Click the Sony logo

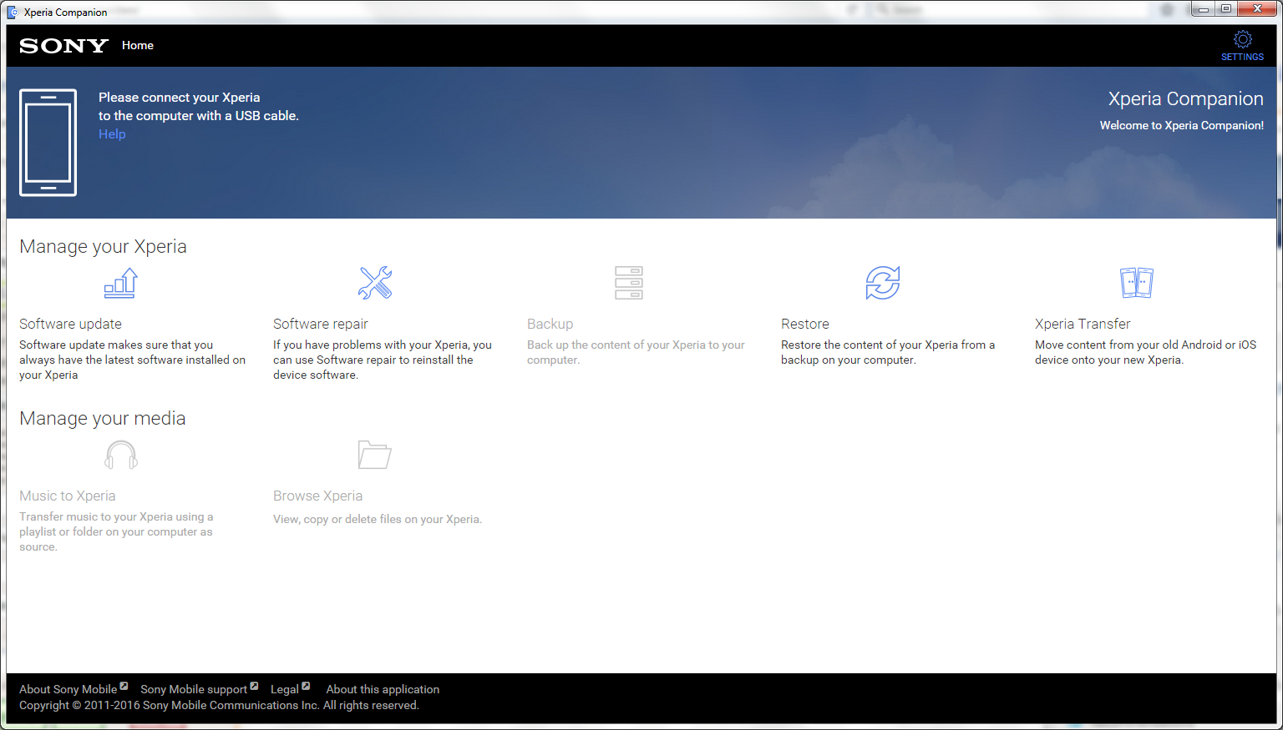coord(63,45)
